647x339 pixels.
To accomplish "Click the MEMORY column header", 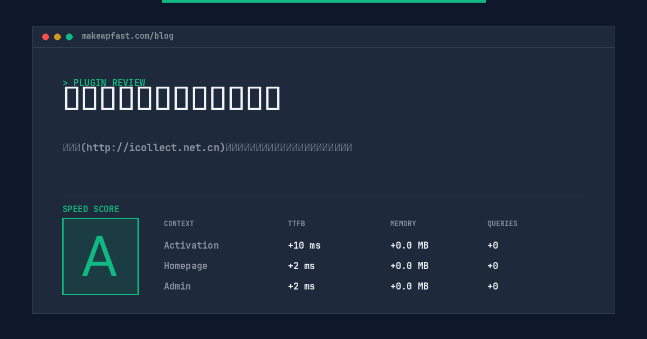I will (x=403, y=224).
